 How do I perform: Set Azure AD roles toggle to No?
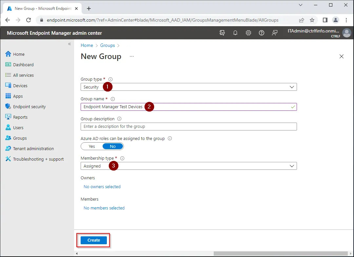tap(113, 146)
